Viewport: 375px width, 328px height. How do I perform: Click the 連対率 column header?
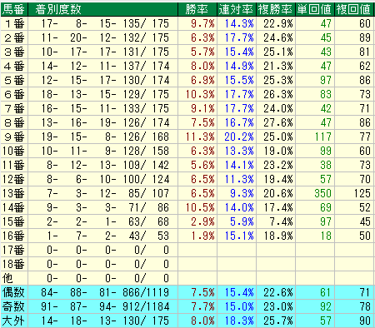(236, 9)
